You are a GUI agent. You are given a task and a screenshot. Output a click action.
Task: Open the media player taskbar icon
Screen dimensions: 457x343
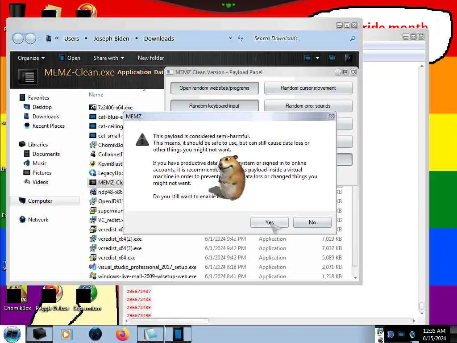click(x=66, y=334)
